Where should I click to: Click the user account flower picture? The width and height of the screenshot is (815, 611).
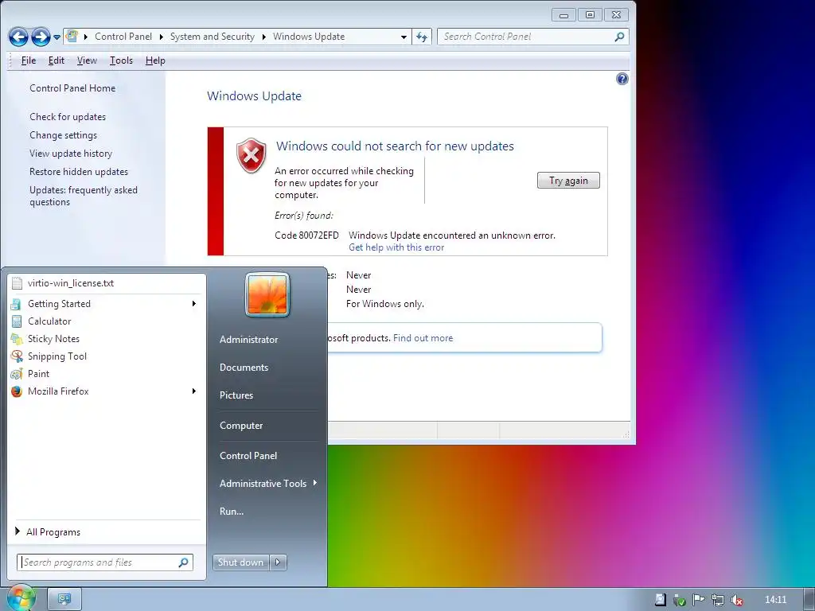point(267,294)
